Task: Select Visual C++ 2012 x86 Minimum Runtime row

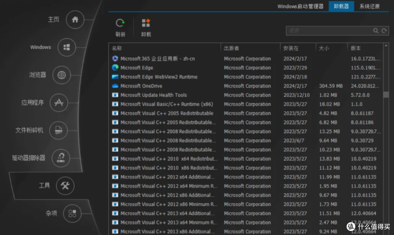Action: coord(246,204)
